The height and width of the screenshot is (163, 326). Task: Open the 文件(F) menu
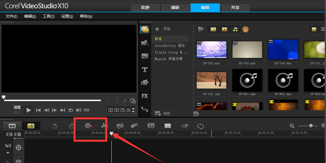(x=12, y=16)
